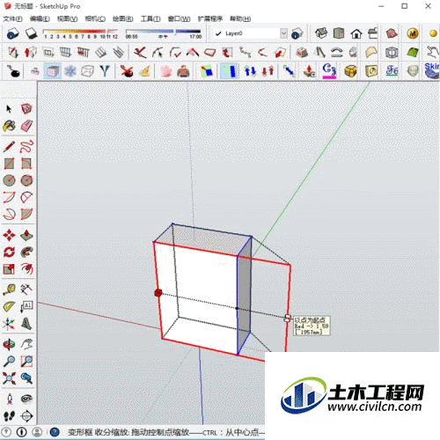This screenshot has width=440, height=440.
Task: Switch to Iso view house icon
Action: (x=321, y=33)
